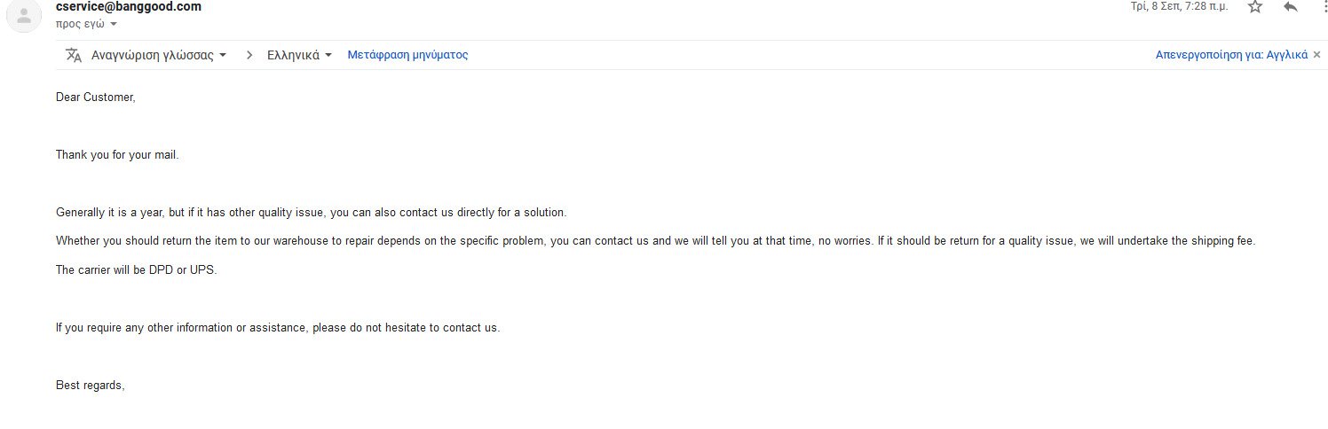
Task: Click the Μετάφραση μηνύματος link
Action: tap(407, 55)
